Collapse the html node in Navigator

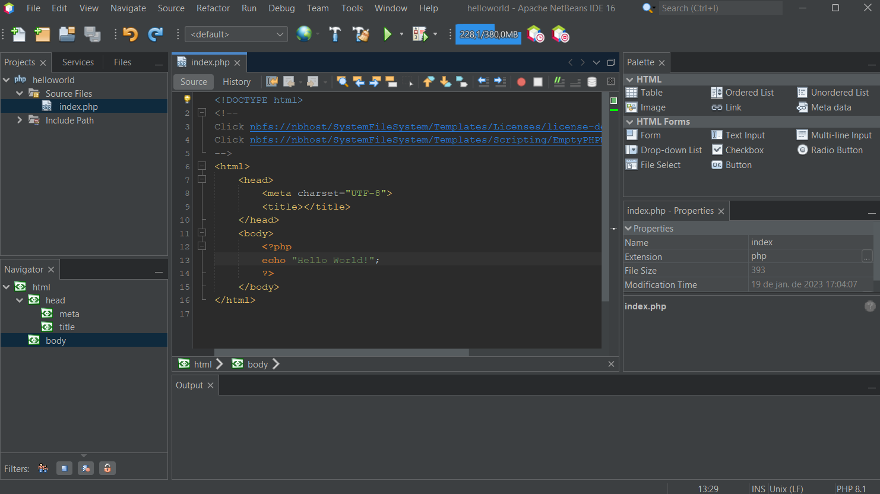[7, 287]
